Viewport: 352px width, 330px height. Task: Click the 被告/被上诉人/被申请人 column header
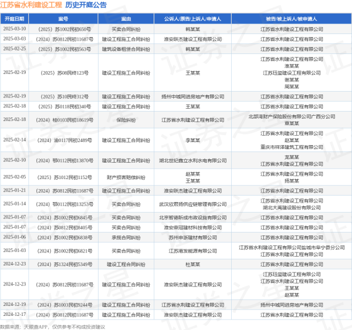click(x=292, y=19)
